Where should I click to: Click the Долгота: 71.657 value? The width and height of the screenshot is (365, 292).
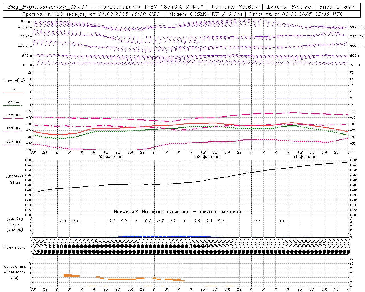click(235, 7)
